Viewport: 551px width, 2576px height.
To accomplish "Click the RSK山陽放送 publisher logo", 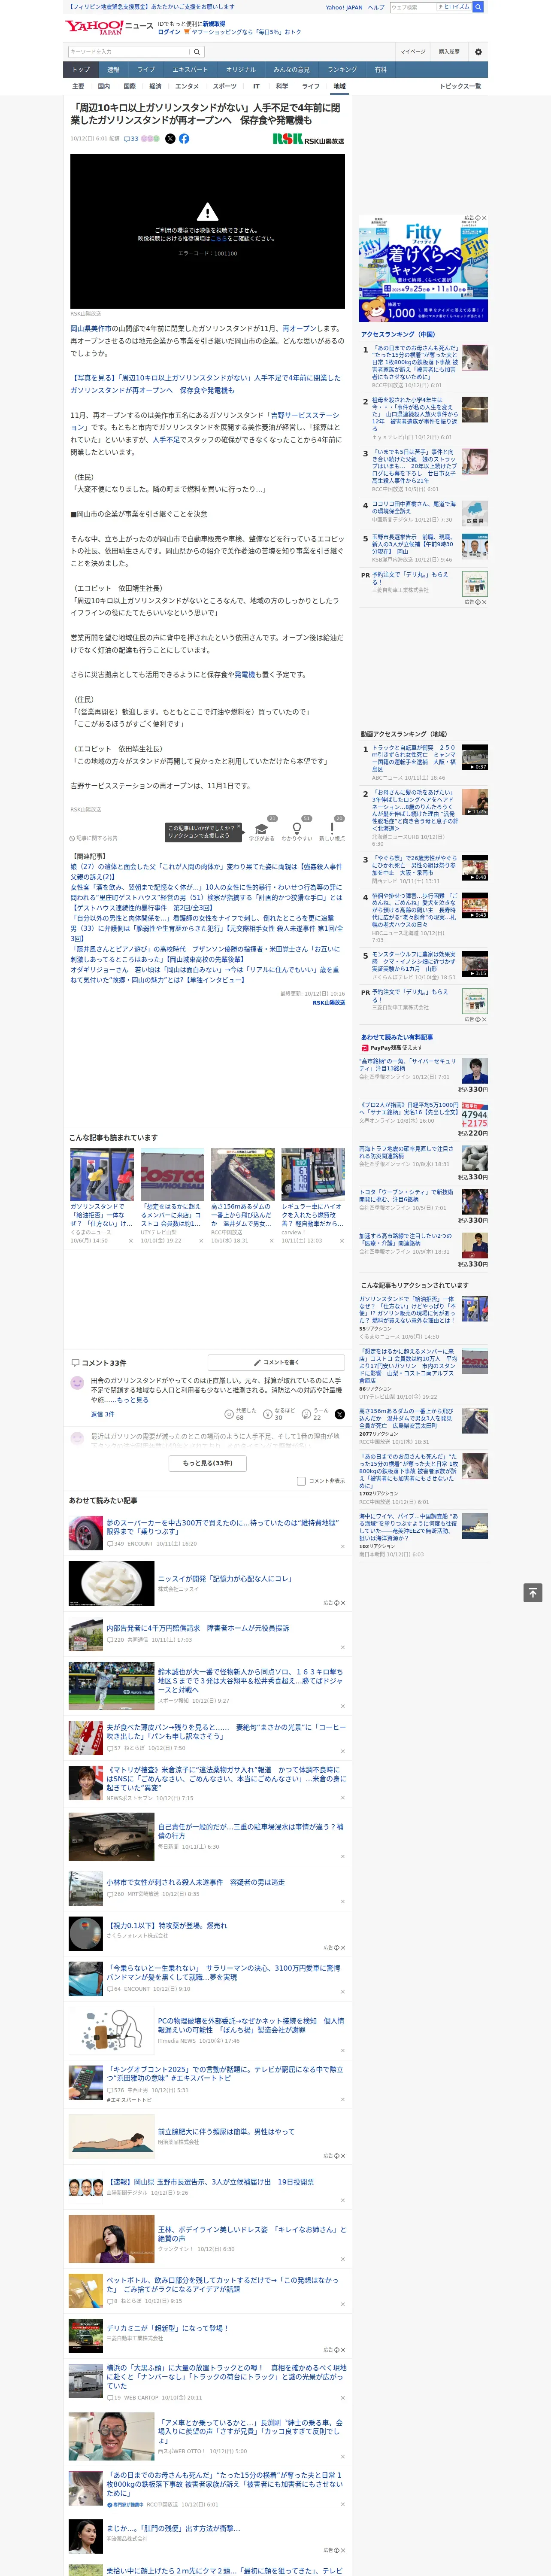I will (308, 140).
